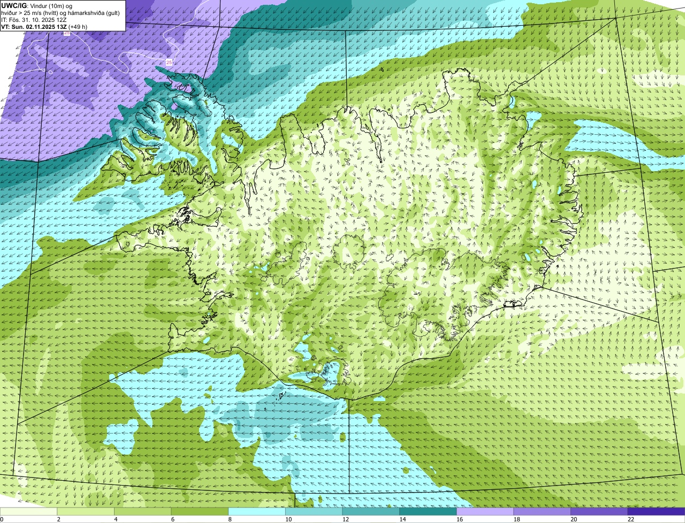This screenshot has width=685, height=523.
Task: Click the fully visible "25" gust contour label
Action: 169,63
